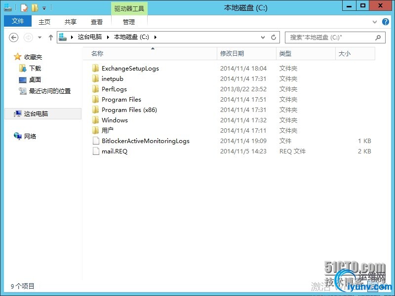The width and height of the screenshot is (395, 296).
Task: Go up one level with Up arrow
Action: pyautogui.click(x=51, y=37)
